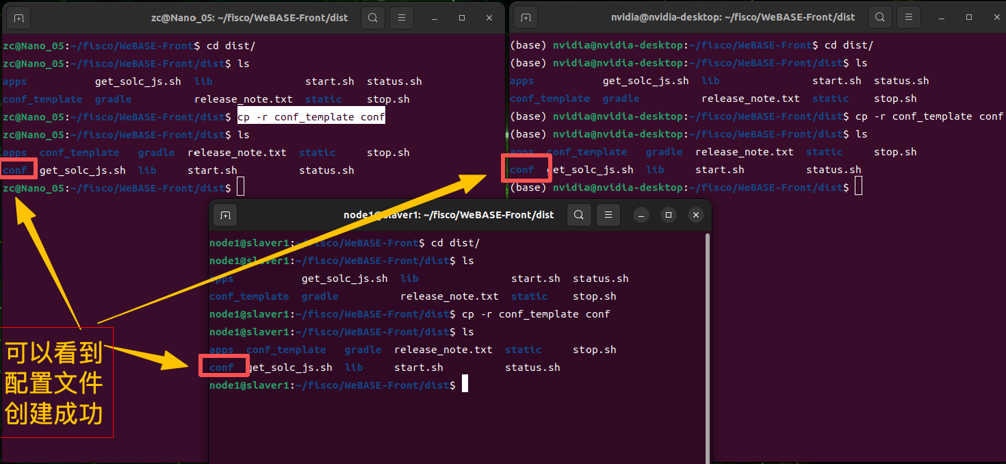The image size is (1006, 464).
Task: Click static in second listing of node1@slaver1
Action: (x=524, y=350)
